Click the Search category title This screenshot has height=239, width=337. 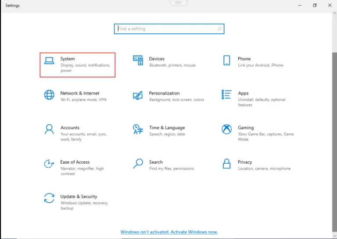point(156,162)
